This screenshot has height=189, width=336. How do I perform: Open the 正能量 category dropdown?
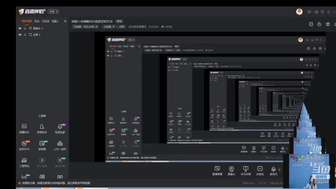point(109,27)
